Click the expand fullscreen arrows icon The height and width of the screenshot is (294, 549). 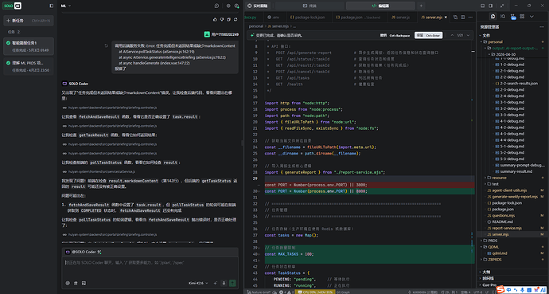(502, 6)
